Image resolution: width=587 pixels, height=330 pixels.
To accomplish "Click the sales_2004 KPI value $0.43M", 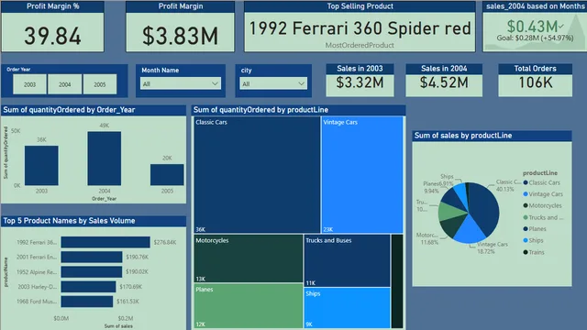I will tap(533, 27).
